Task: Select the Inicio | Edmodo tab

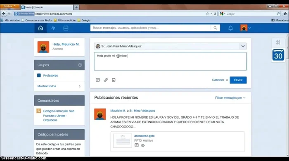Action: coord(47,7)
